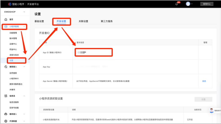The width and height of the screenshot is (221, 124).
Task: Click the Baidu smart program logo
Action: click(x=10, y=4)
